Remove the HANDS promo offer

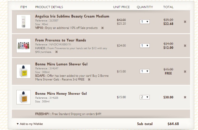pos(57,52)
